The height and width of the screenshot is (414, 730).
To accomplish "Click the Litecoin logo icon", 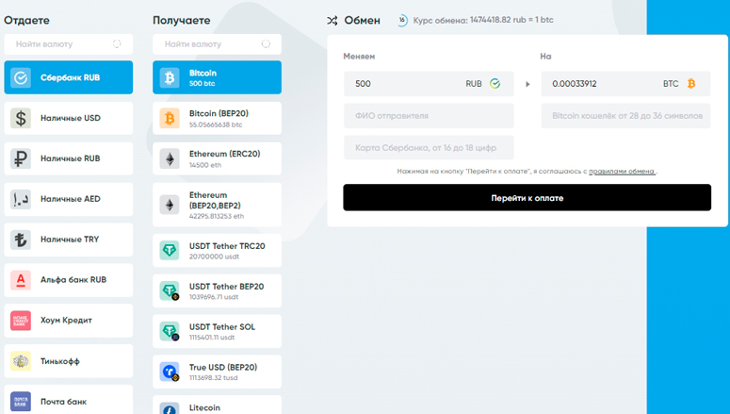I will [170, 408].
